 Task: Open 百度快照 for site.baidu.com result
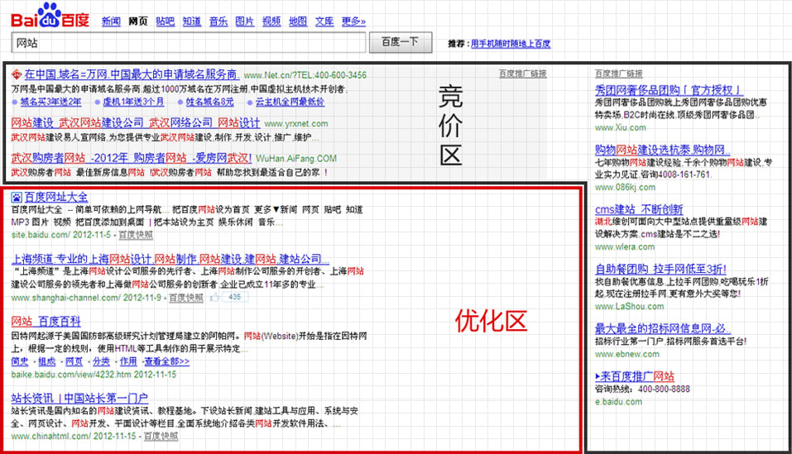(136, 235)
